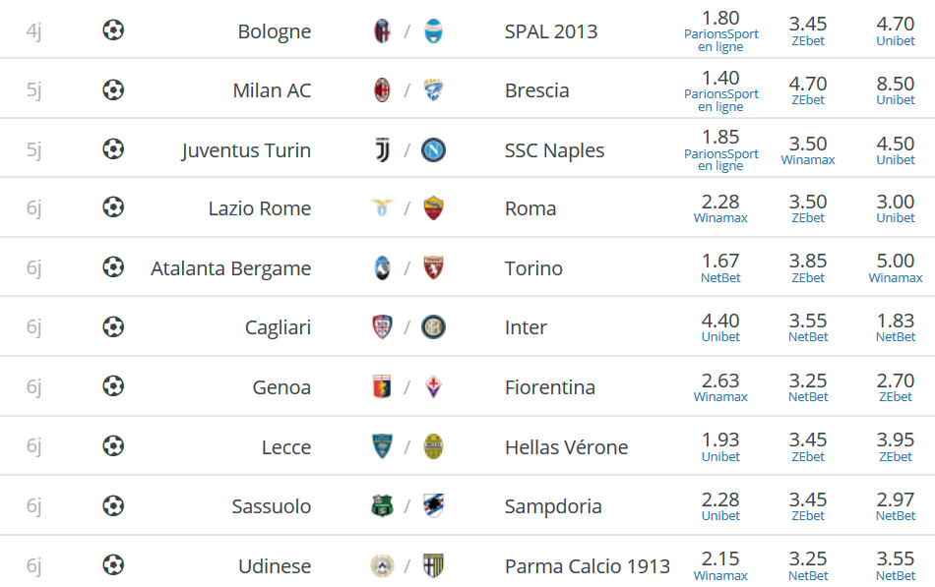Open the Lecce team link
Image resolution: width=935 pixels, height=587 pixels.
coord(286,447)
